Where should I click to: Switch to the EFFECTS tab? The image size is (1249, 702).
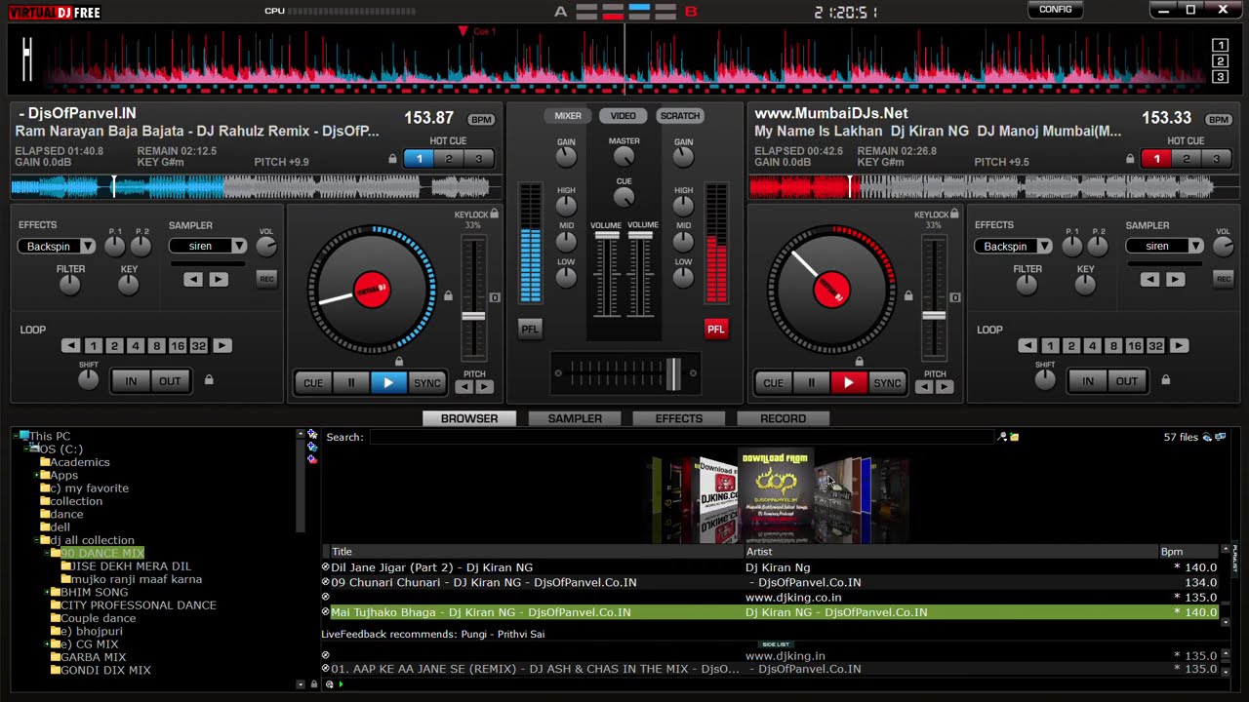(679, 418)
